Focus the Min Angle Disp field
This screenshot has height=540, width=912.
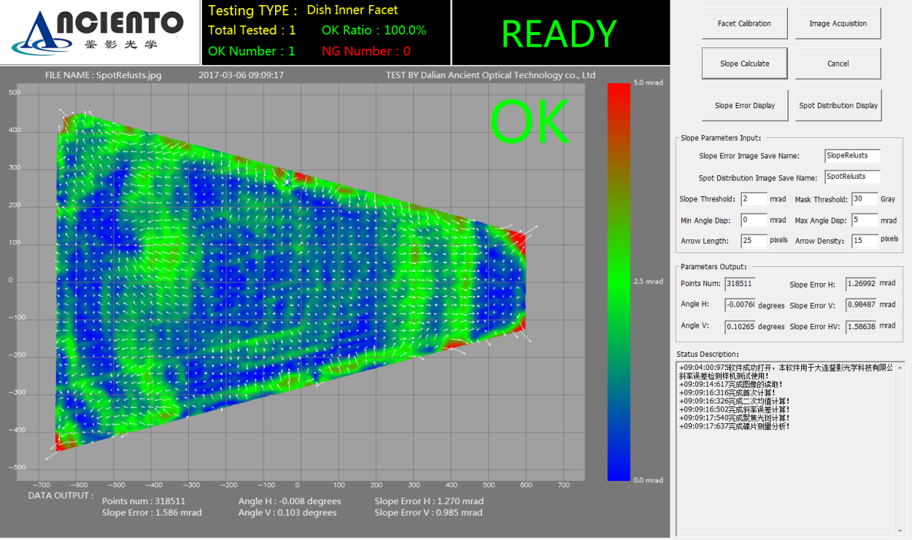coord(754,220)
